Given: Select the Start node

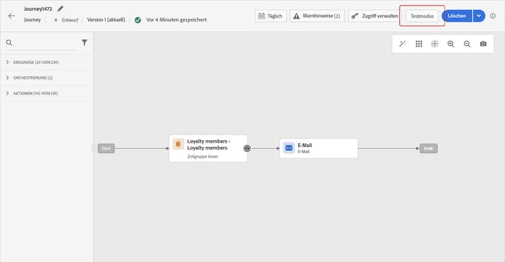Looking at the screenshot, I should coord(106,148).
